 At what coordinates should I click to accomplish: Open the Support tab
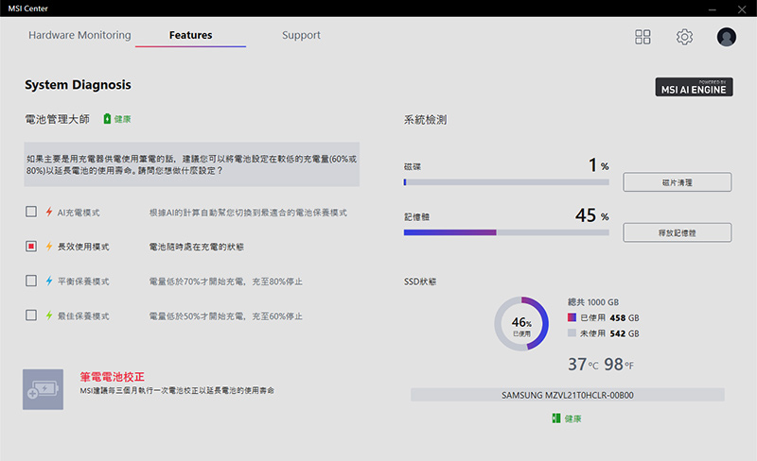click(x=301, y=36)
